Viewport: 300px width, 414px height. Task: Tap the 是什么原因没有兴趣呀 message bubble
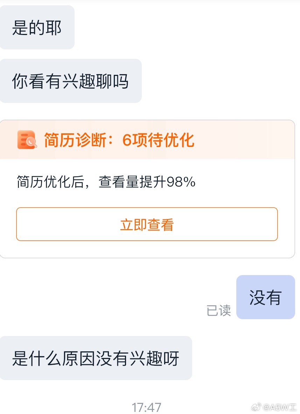point(96,358)
